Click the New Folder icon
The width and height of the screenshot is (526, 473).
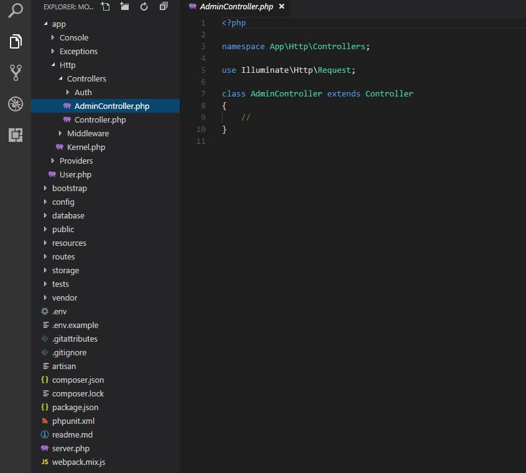(x=124, y=6)
